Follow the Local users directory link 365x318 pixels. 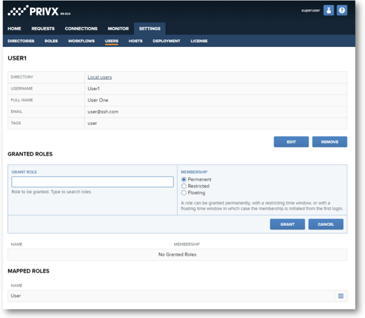click(x=100, y=77)
